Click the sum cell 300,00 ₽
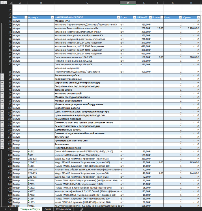Viewport: 202px width, 211px height. point(191,57)
